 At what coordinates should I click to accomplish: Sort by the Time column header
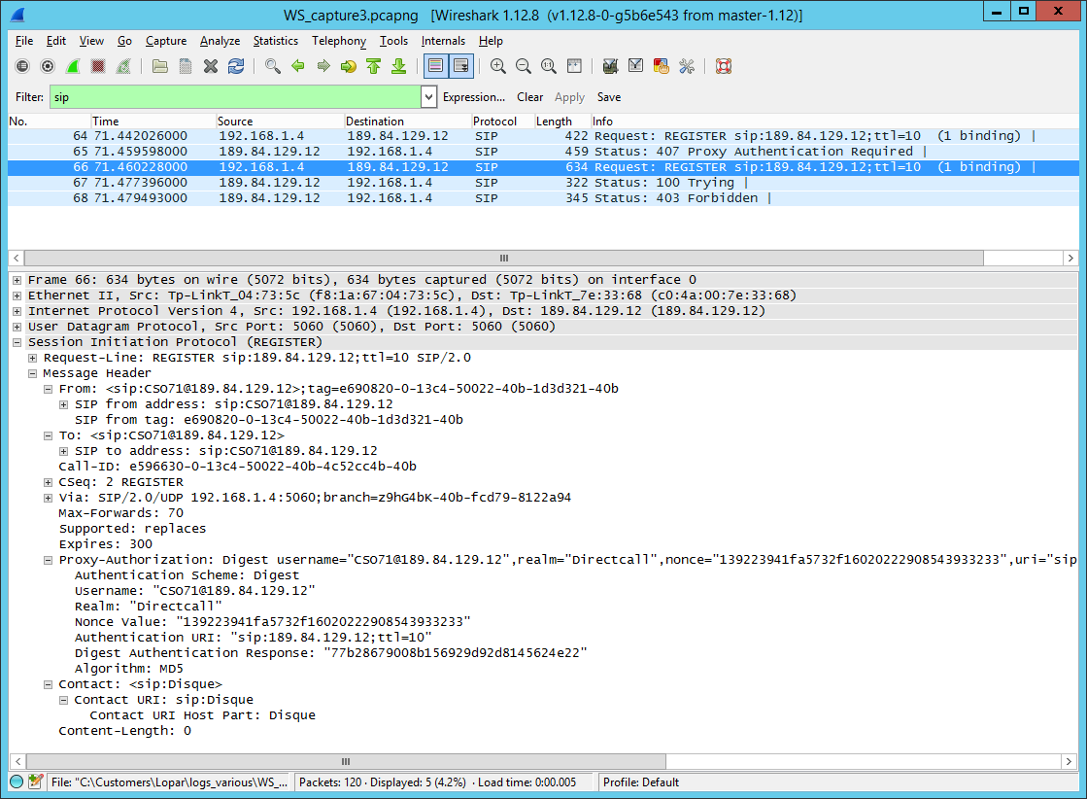point(153,122)
